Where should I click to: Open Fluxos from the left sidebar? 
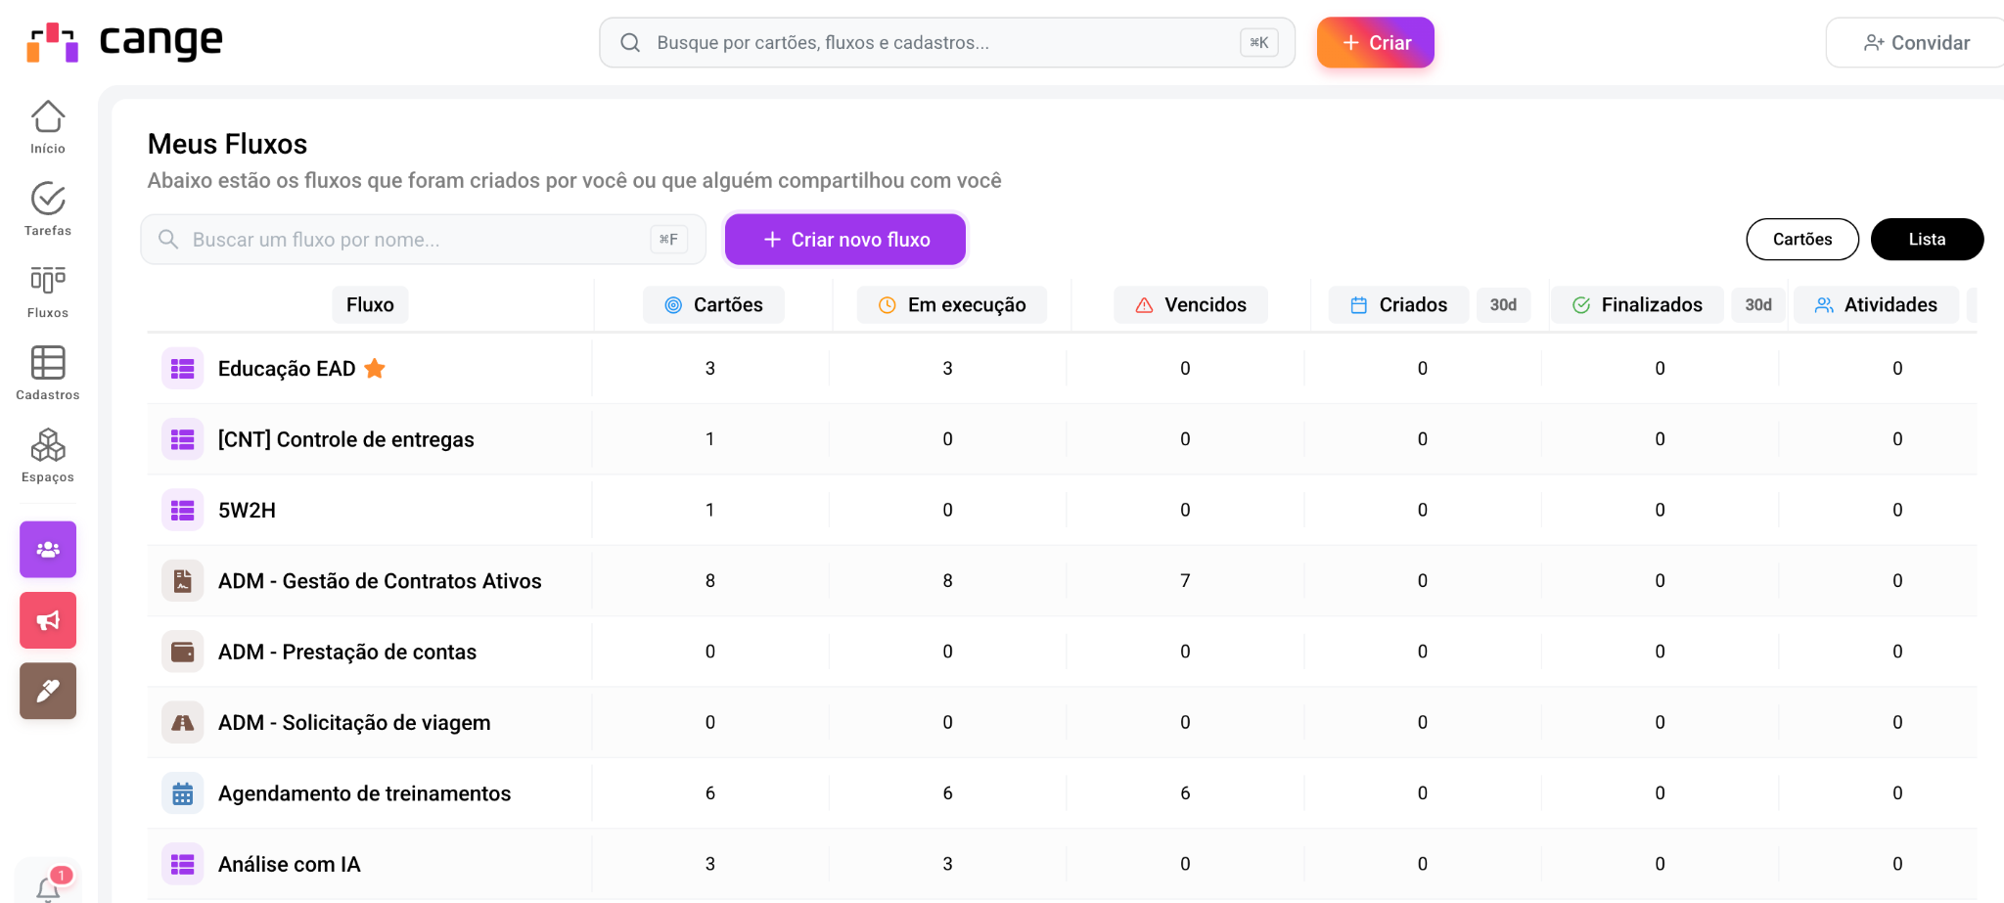tap(47, 292)
